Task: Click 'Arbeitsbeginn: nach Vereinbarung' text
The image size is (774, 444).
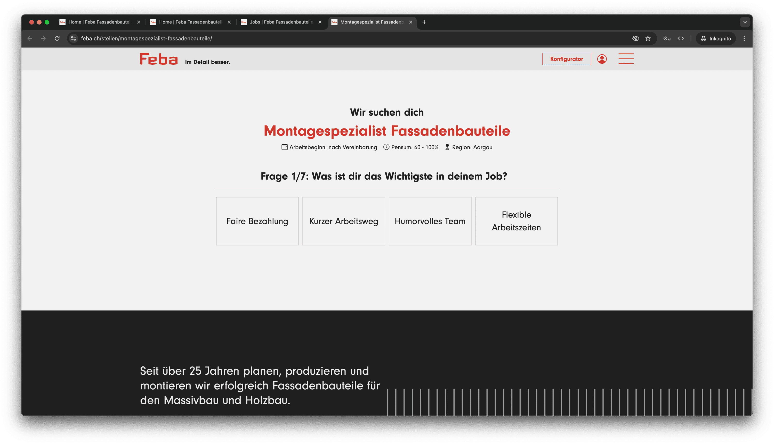Action: pos(333,147)
